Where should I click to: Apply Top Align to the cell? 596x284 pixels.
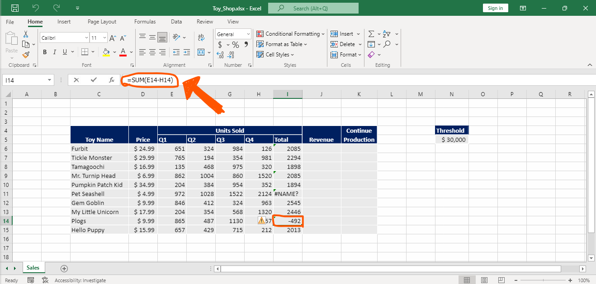click(142, 37)
